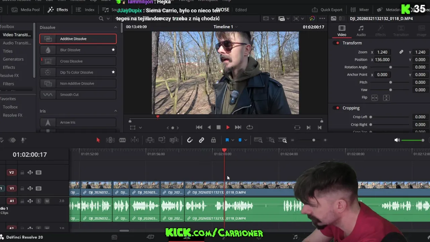Switch Inspector to the Video tab

(342, 31)
